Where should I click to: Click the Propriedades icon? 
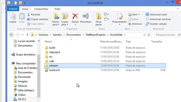[120, 16]
